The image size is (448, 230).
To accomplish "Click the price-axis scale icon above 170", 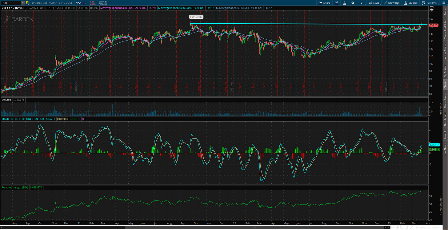I will click(432, 8).
